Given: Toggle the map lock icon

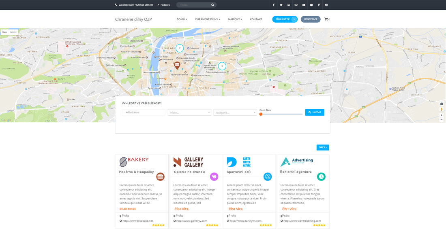Looking at the screenshot, I should (442, 103).
